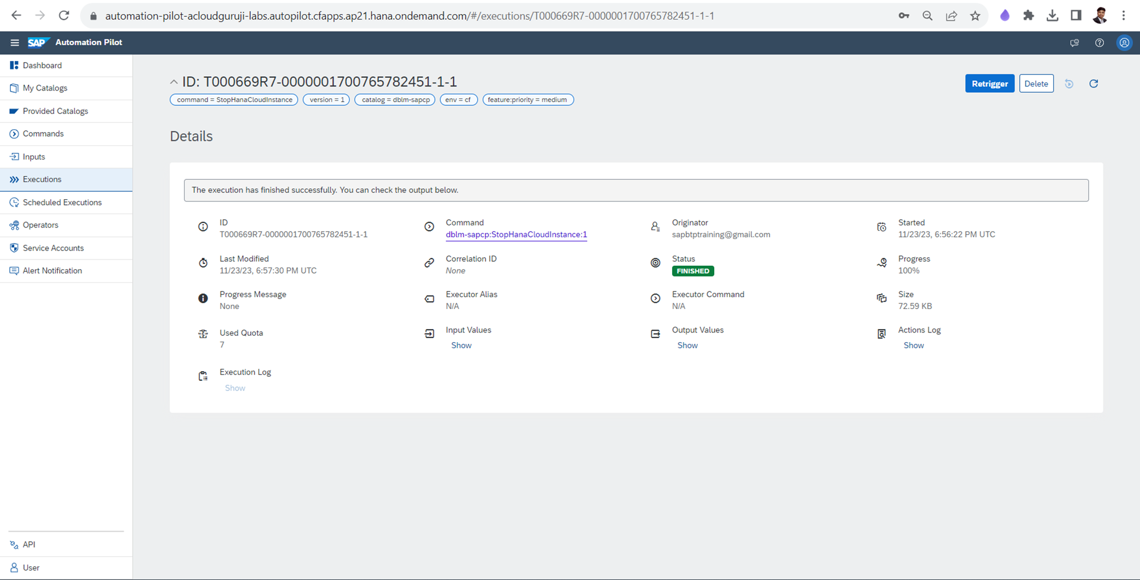Click the browser address bar URL
Screen dimensions: 1140x580
click(409, 16)
